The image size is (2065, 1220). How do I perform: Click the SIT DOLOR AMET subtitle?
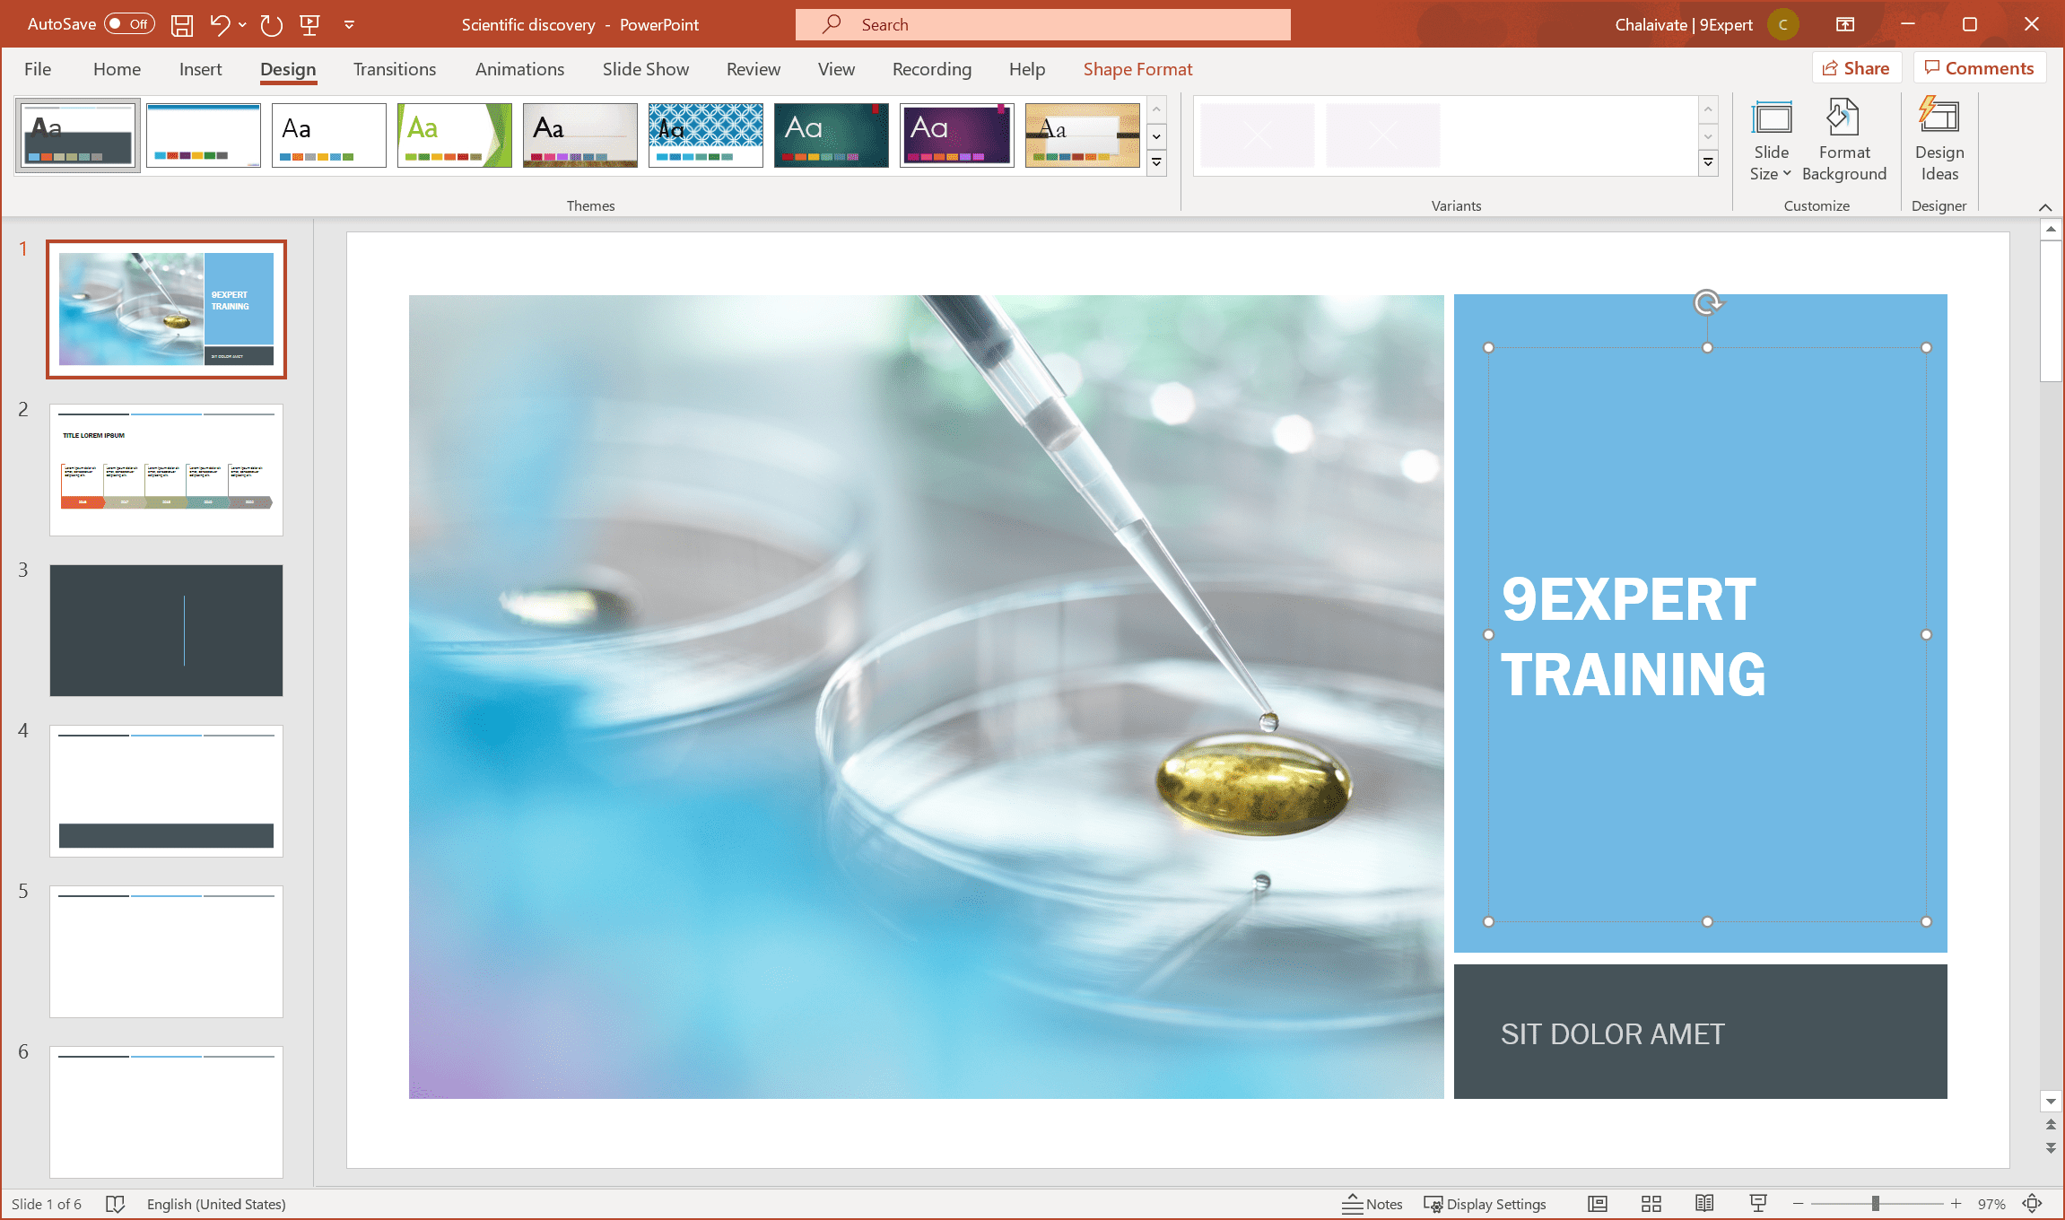click(x=1612, y=1033)
